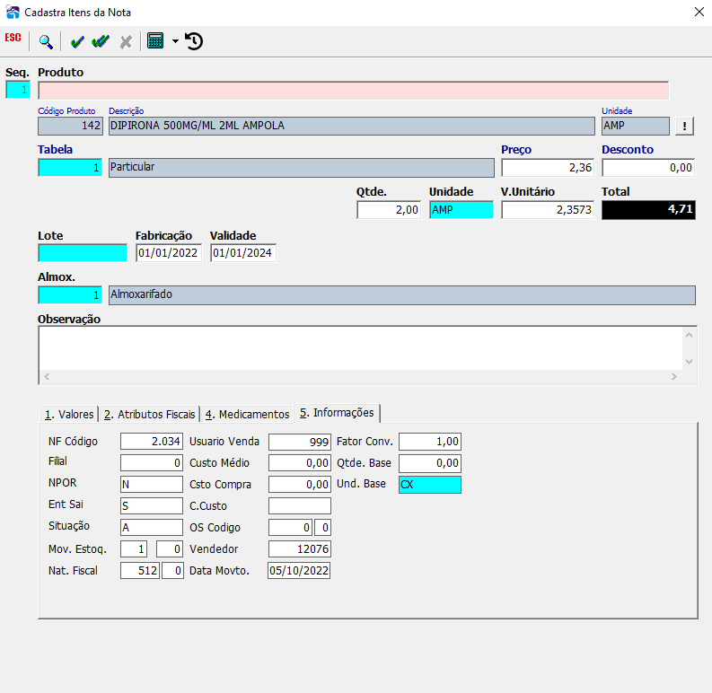The image size is (712, 693).
Task: Confirm with the single green checkmark
Action: click(77, 42)
